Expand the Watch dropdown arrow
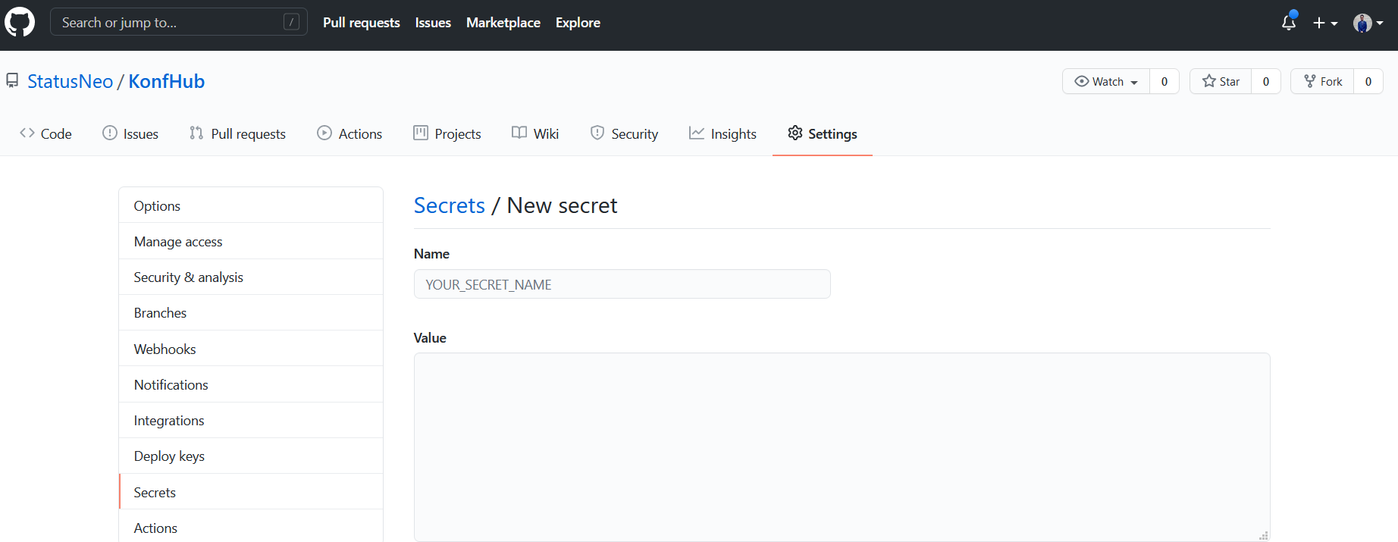Viewport: 1398px width, 542px height. click(x=1134, y=83)
